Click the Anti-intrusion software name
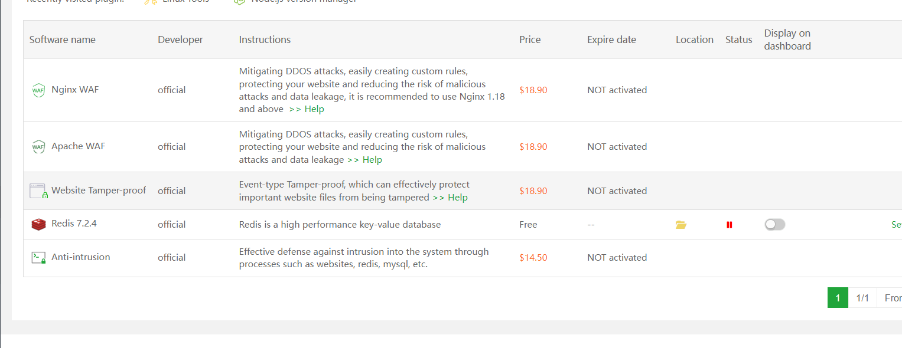This screenshot has width=902, height=348. tap(80, 257)
